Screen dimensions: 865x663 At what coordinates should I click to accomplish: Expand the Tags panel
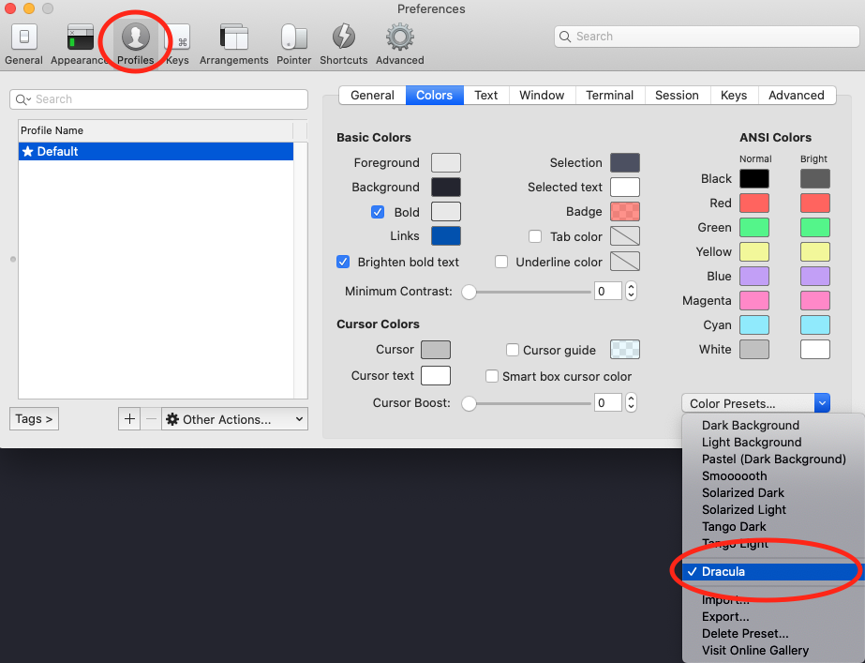pyautogui.click(x=34, y=419)
